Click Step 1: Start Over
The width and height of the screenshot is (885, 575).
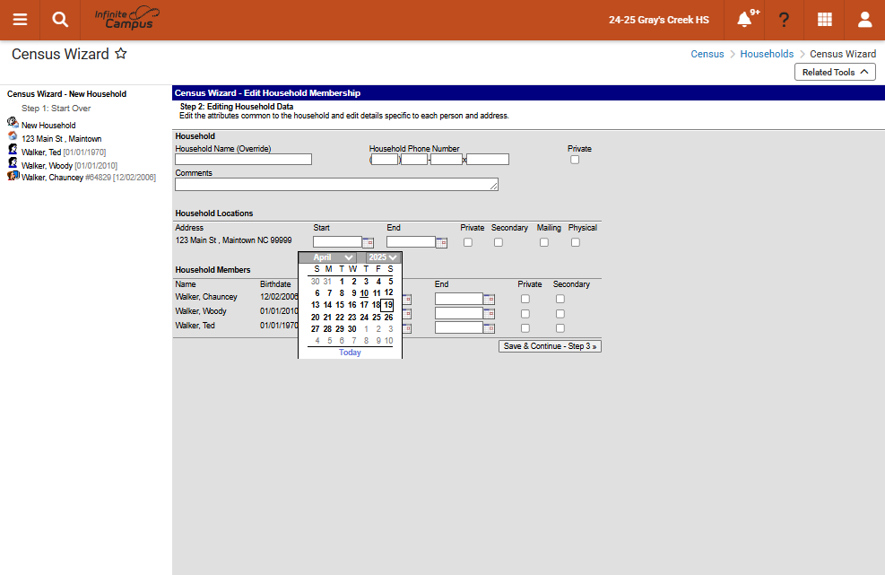(56, 109)
